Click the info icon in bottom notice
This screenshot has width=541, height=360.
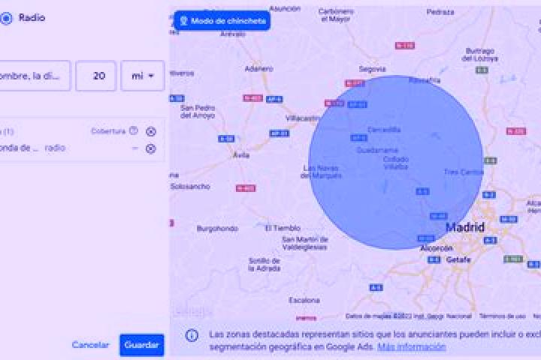(x=192, y=335)
